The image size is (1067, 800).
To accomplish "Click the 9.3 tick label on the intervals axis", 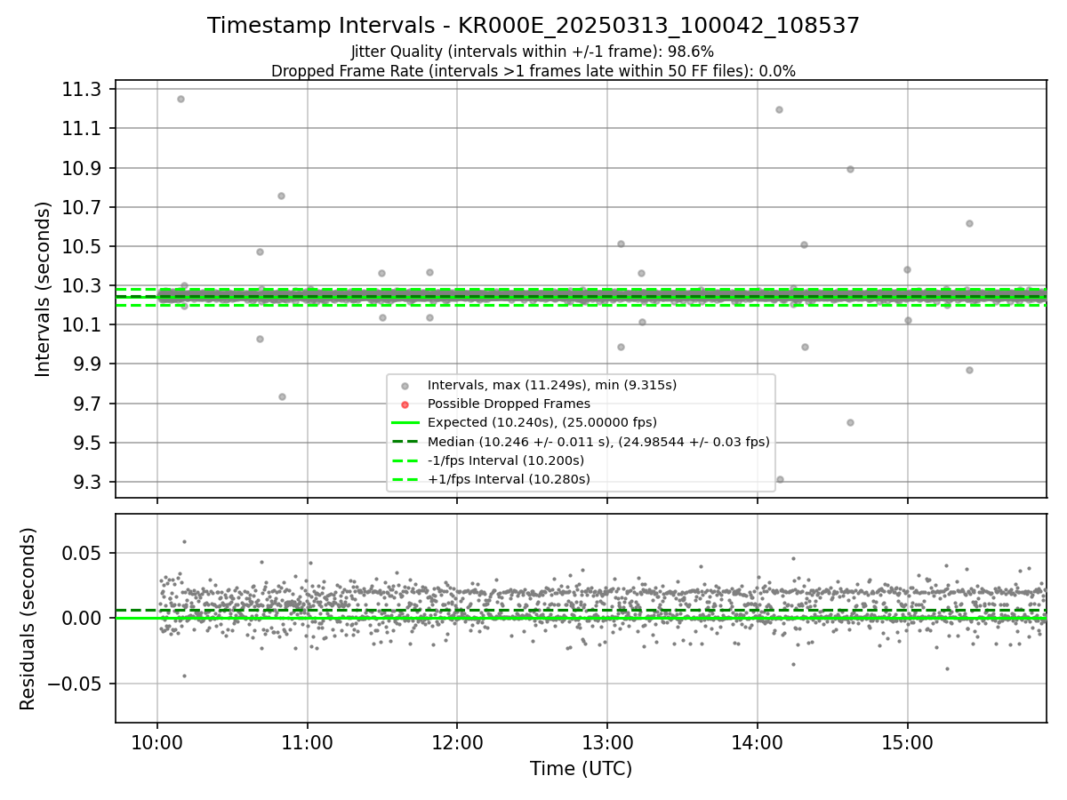I will (x=88, y=483).
